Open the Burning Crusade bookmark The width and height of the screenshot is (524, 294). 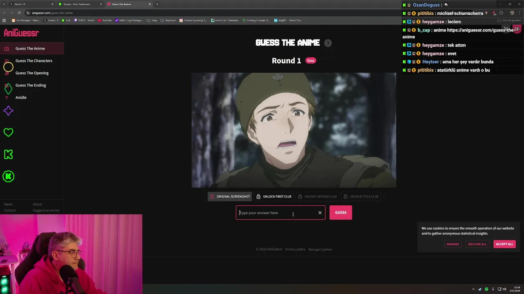(x=256, y=20)
